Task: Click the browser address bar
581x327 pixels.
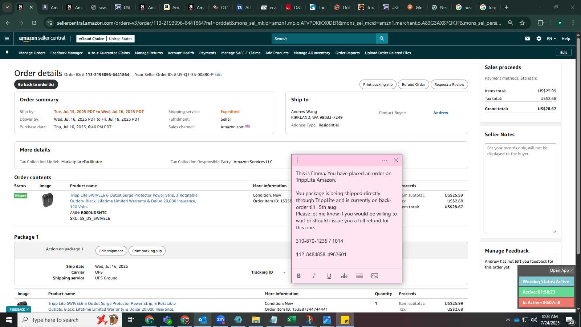Action: 279,23
